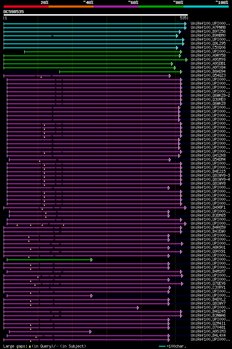Viewport: 232px width, 349px height.
Task: Select the UniRef100_B4DYL2 label
Action: coord(208,299)
